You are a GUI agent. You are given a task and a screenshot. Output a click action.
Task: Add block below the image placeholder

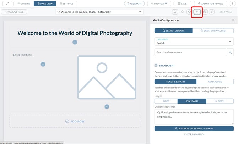(107, 107)
